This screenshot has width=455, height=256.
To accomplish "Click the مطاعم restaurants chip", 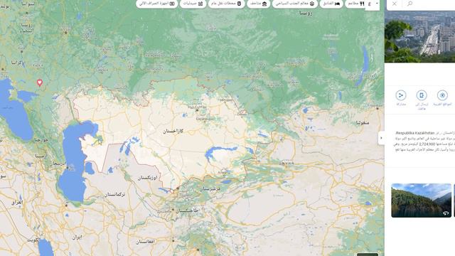I will 355,4.
